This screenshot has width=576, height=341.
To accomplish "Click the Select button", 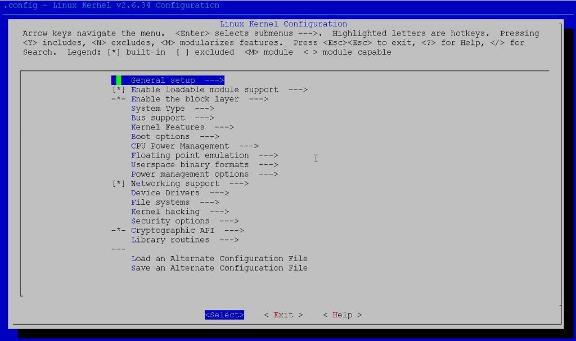I will click(x=224, y=315).
